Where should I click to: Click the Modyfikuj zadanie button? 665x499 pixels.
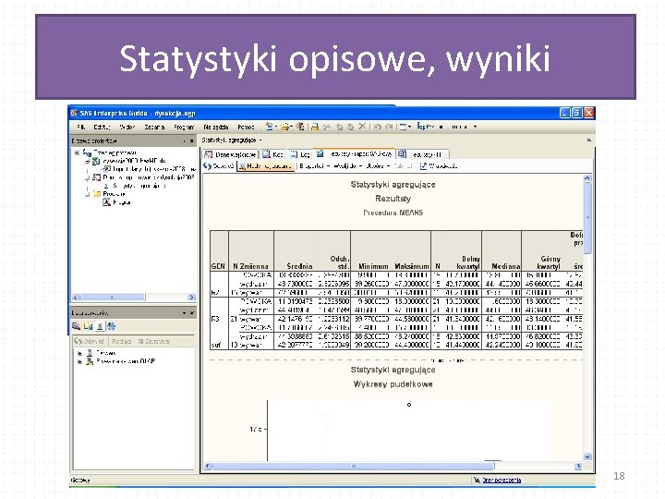[265, 166]
